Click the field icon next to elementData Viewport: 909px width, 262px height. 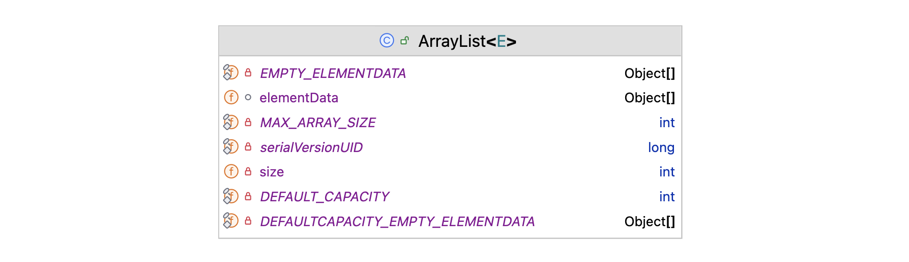(x=231, y=98)
